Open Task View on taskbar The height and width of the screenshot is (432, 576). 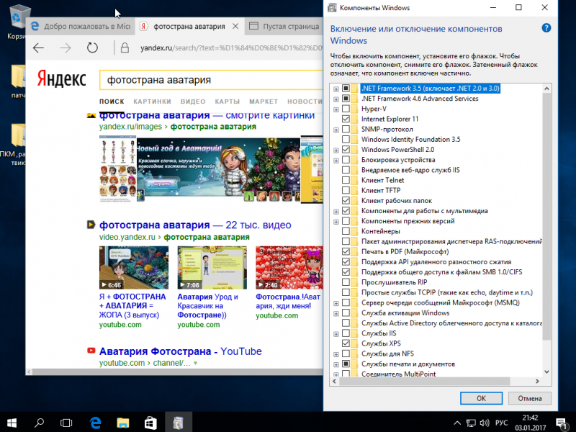(66, 423)
